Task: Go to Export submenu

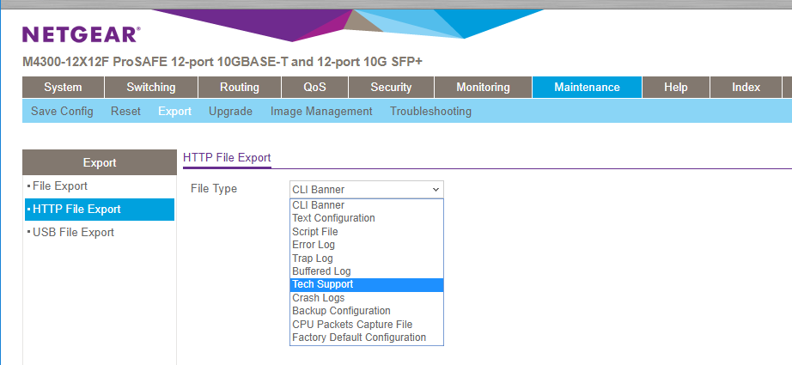Action: [x=174, y=111]
